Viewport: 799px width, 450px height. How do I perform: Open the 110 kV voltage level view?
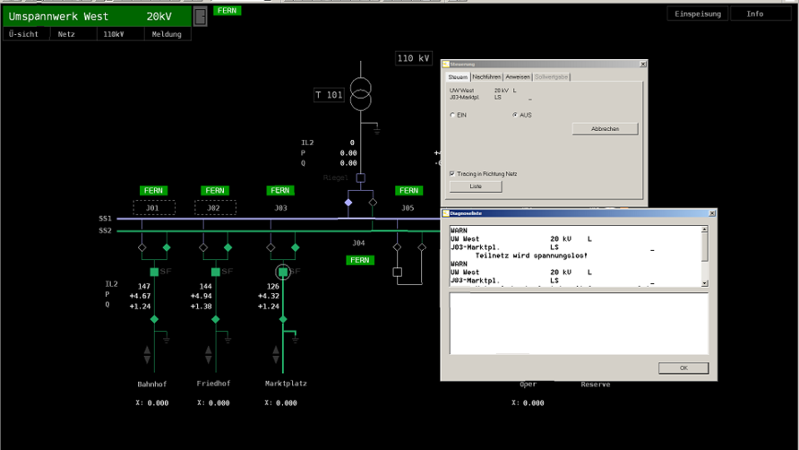413,58
